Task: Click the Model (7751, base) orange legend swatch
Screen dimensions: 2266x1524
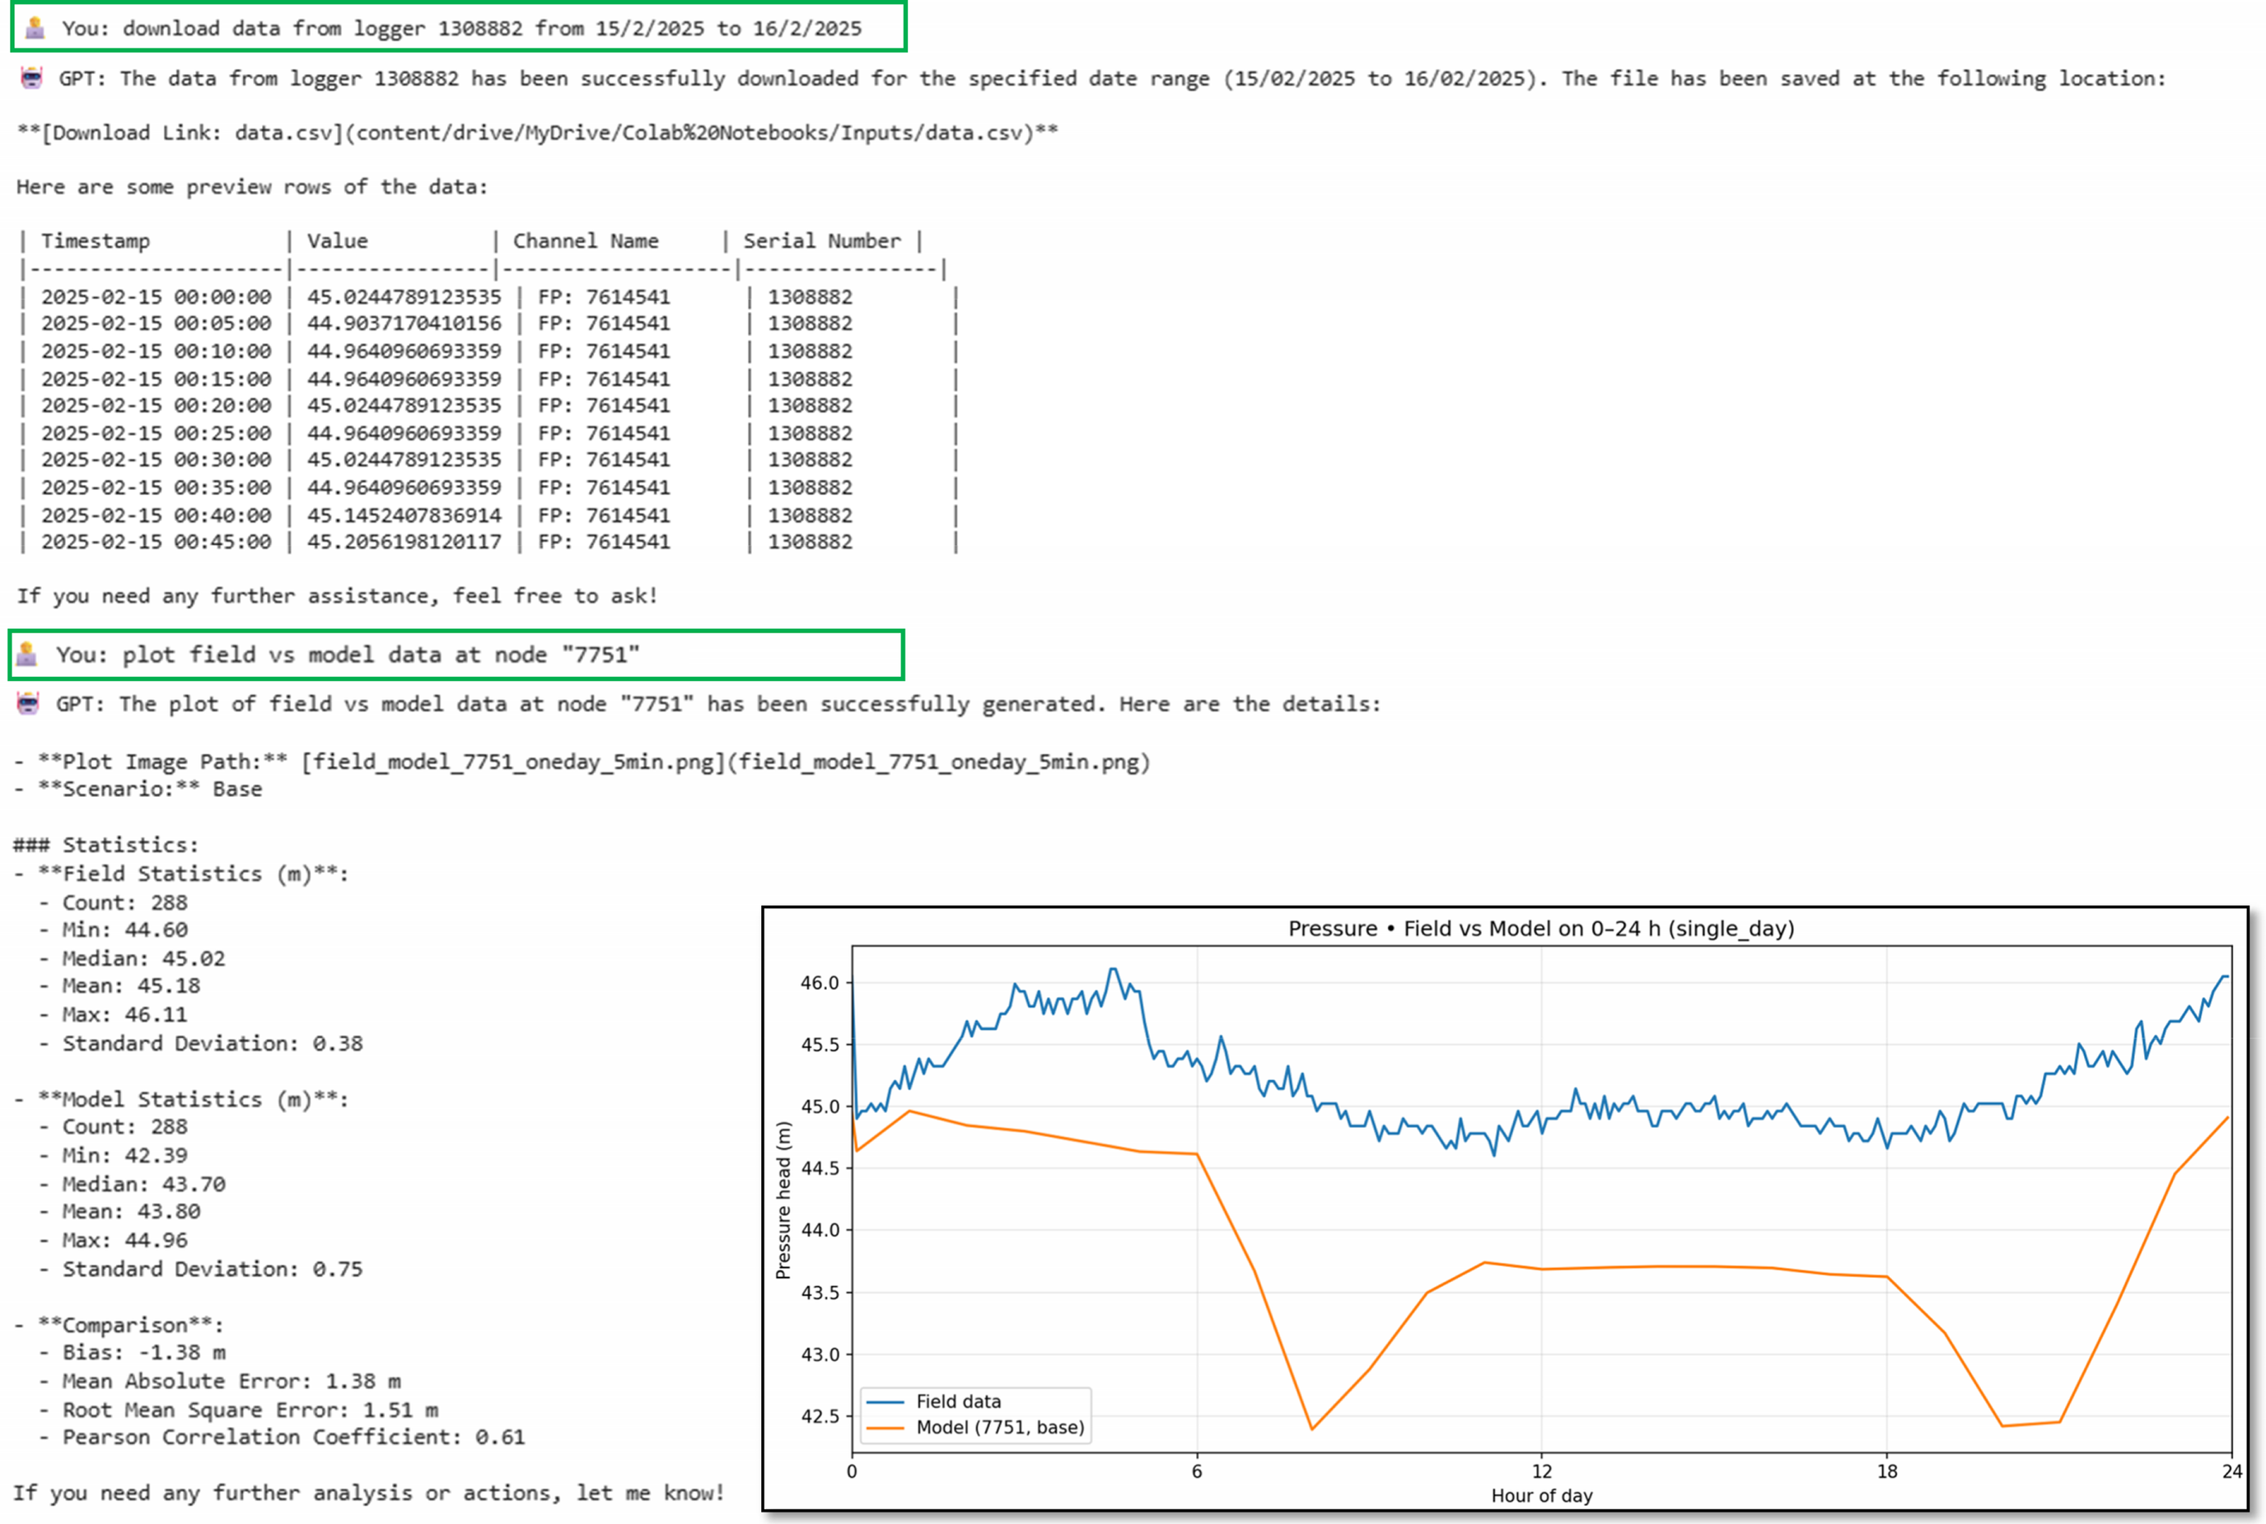Action: (x=885, y=1428)
